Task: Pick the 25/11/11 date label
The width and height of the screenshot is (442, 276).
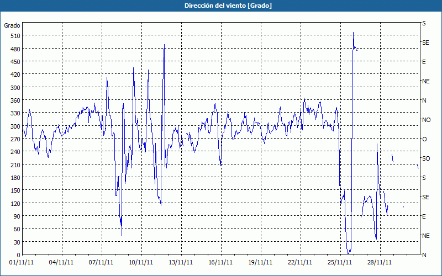Action: tap(340, 263)
